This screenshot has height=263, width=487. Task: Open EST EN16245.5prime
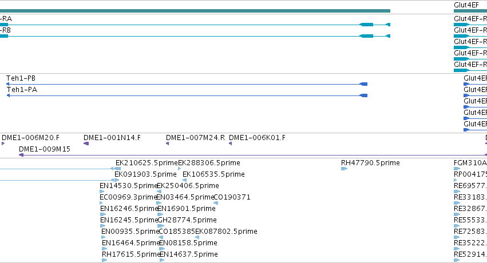(129, 220)
